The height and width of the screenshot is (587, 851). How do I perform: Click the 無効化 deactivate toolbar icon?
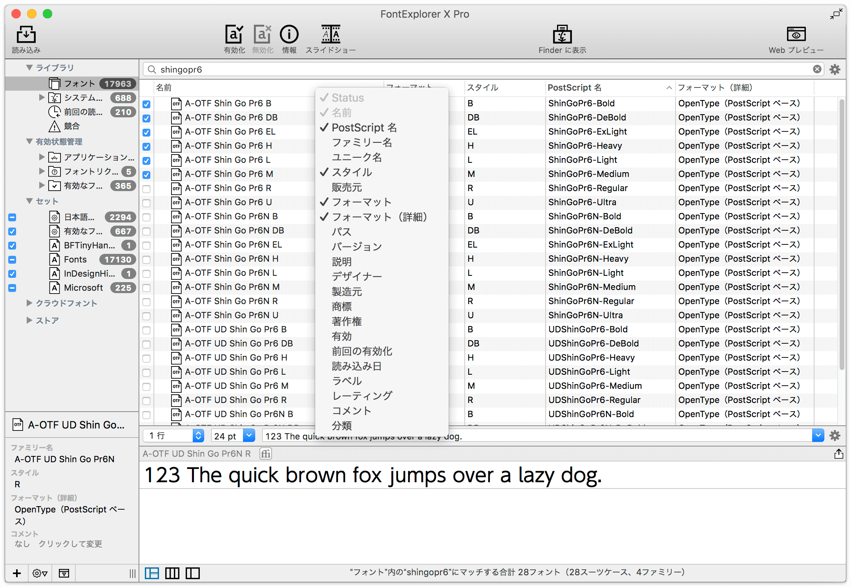click(262, 35)
